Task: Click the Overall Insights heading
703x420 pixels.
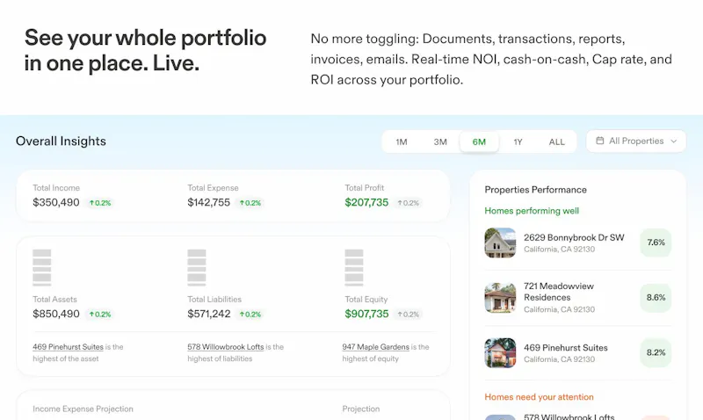Action: click(61, 141)
